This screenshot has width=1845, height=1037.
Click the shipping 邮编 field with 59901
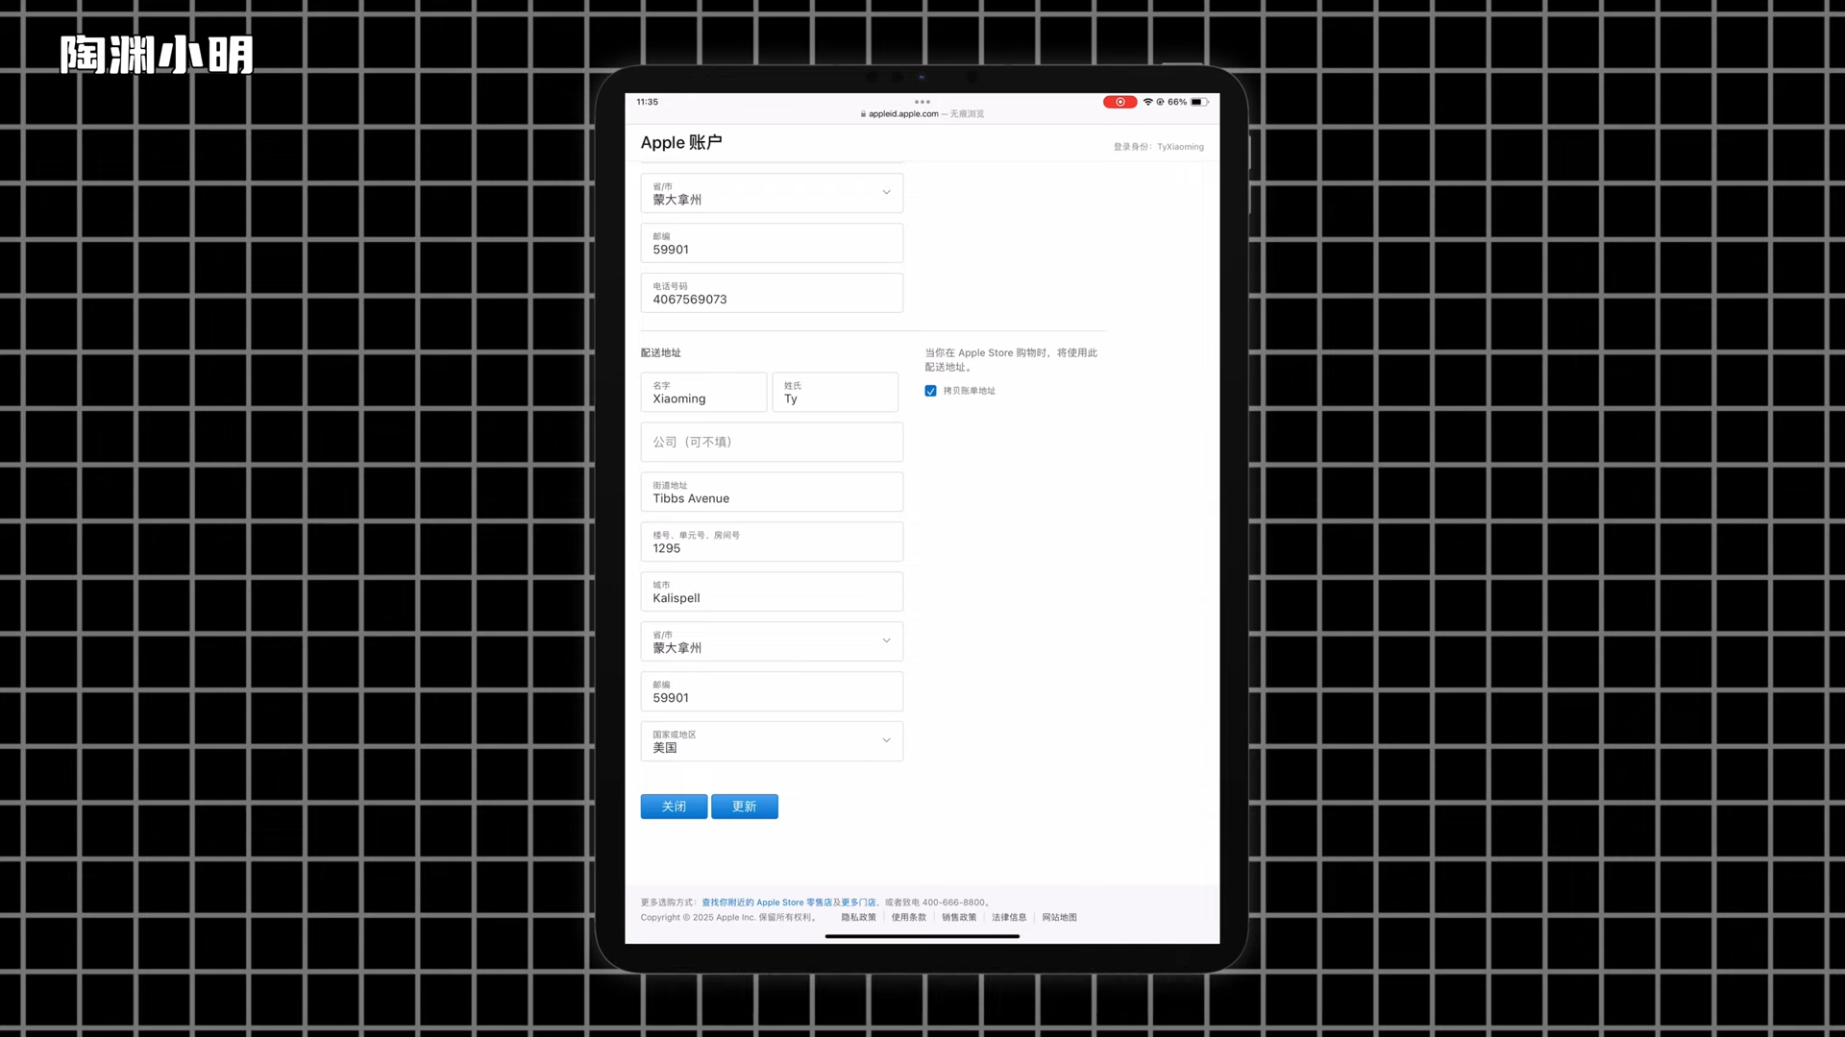772,691
